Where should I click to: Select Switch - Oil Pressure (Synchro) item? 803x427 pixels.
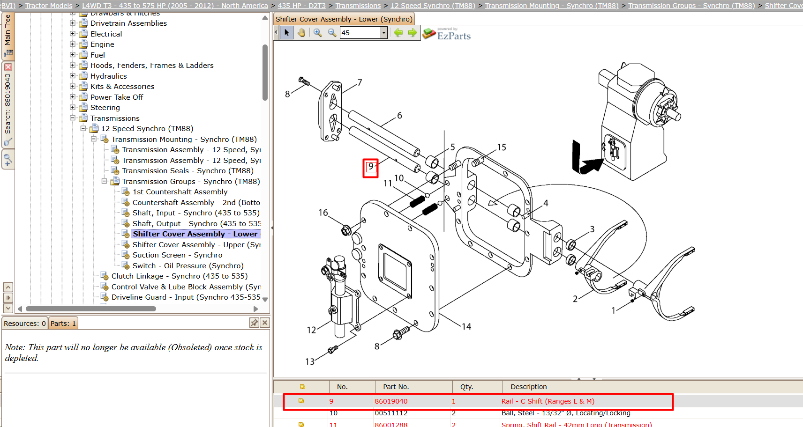pyautogui.click(x=188, y=265)
